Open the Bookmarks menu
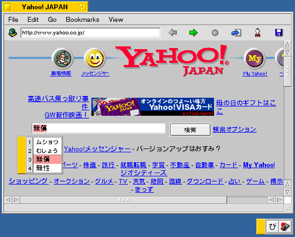Image resolution: width=295 pixels, height=237 pixels. pyautogui.click(x=83, y=20)
